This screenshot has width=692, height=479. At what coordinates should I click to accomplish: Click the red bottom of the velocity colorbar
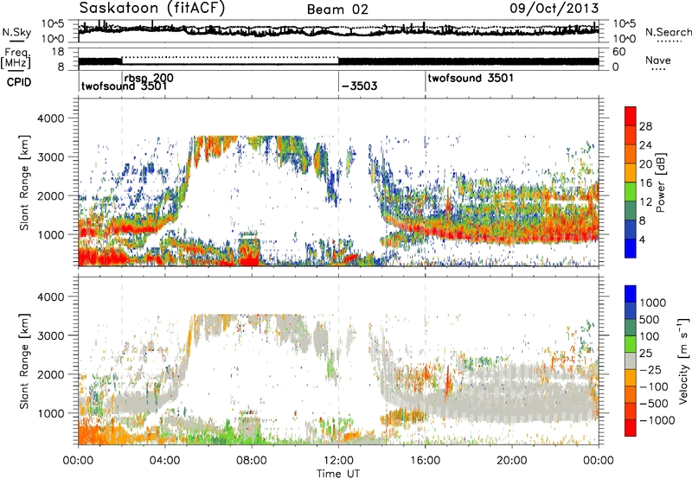pyautogui.click(x=631, y=428)
